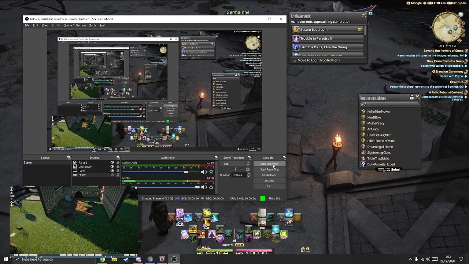Open the Windows Start menu
The image size is (469, 264).
click(6, 259)
